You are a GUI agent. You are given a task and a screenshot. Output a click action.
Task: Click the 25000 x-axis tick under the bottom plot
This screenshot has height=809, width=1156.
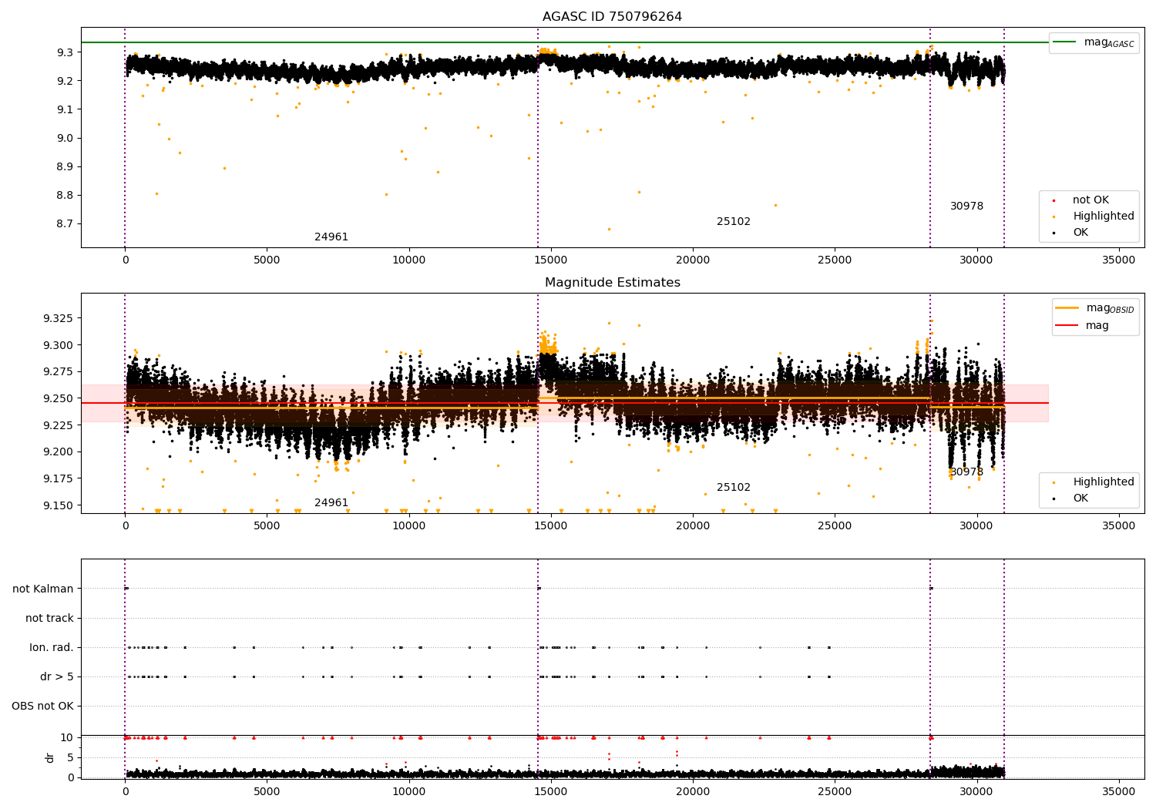tap(835, 791)
